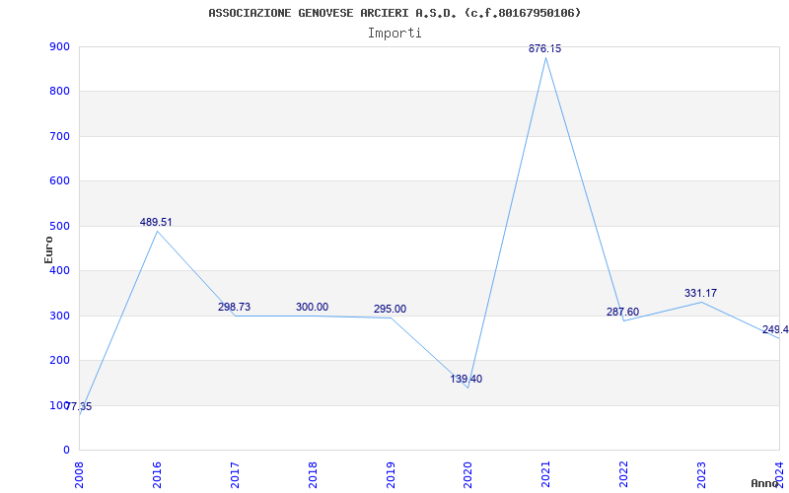Select the 298.73 data label
This screenshot has width=789, height=493.
[x=234, y=307]
